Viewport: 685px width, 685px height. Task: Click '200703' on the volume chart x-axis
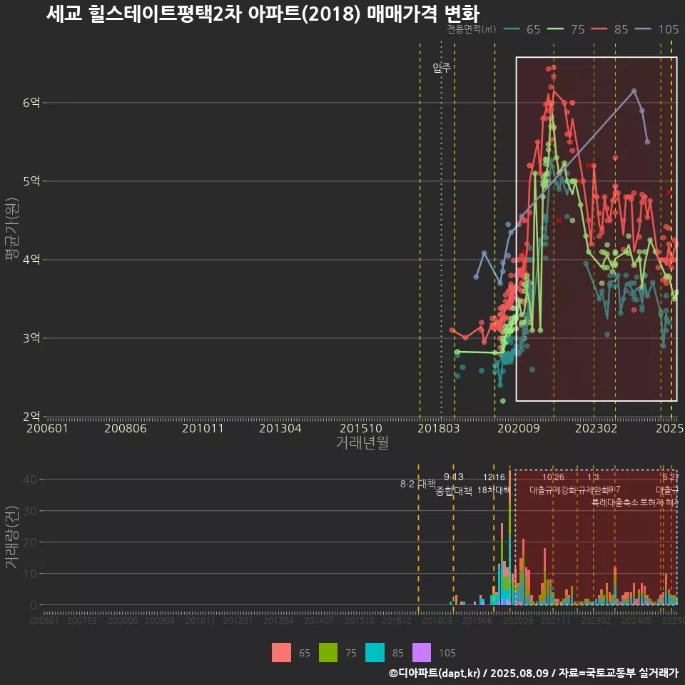pyautogui.click(x=82, y=620)
